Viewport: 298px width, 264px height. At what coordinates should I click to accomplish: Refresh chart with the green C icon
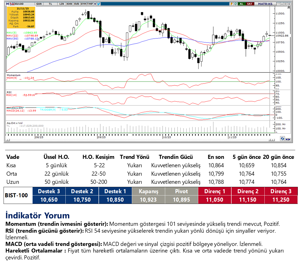[236, 4]
